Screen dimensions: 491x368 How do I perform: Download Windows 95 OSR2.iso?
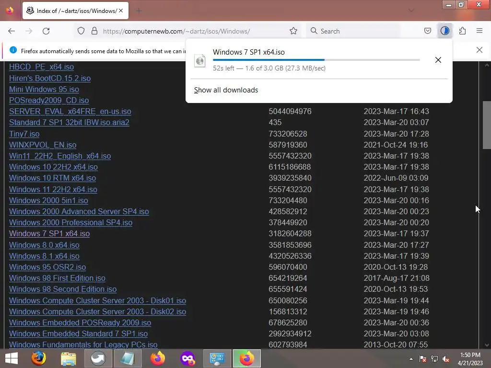tap(47, 267)
